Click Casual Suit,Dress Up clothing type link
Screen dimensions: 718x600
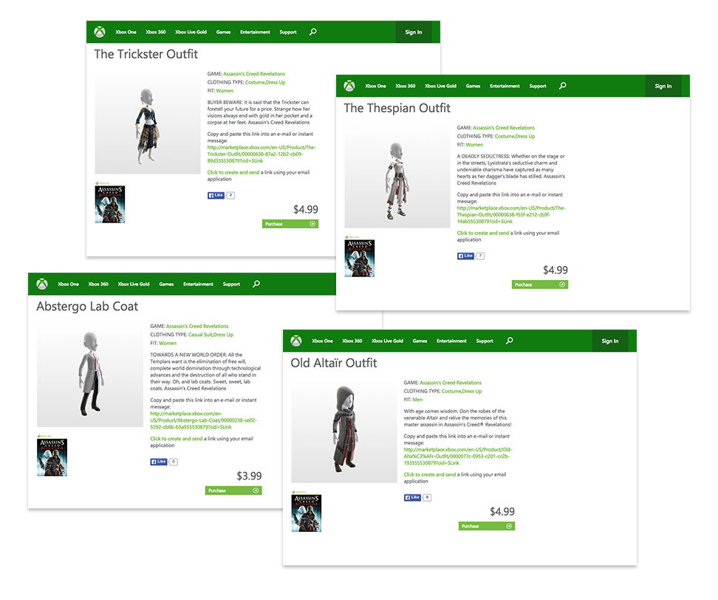(211, 335)
